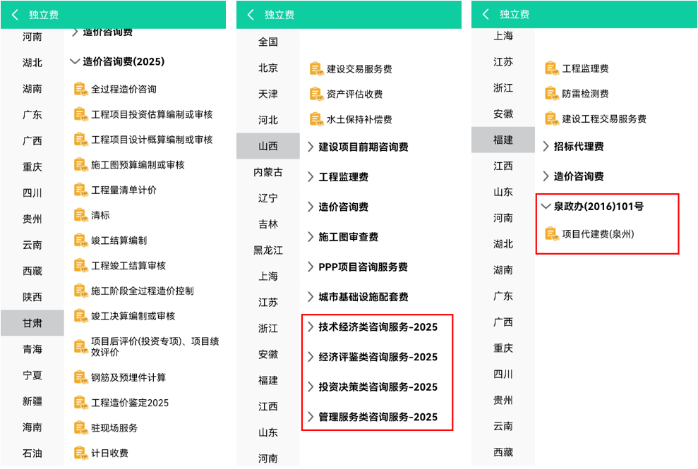Collapse the 泉政办(2016)101号 group

coord(546,207)
